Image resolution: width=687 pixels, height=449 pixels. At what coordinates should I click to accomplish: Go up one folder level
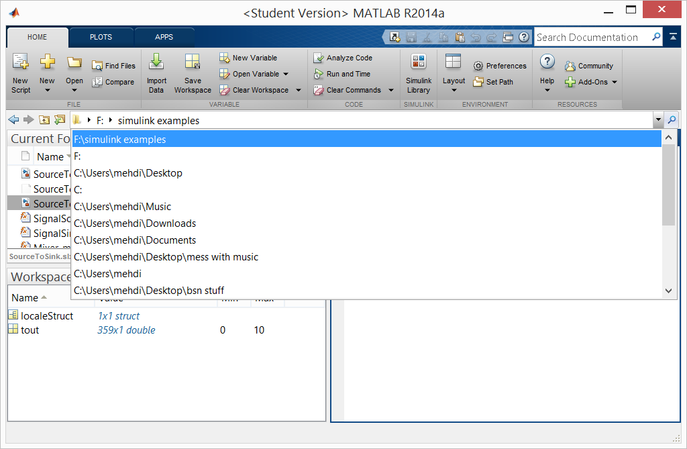point(44,120)
